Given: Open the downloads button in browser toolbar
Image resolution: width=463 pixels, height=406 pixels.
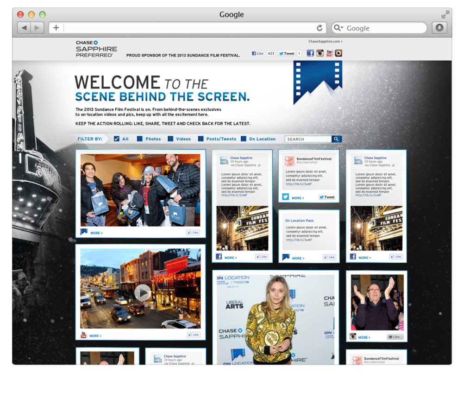Looking at the screenshot, I should pos(439,28).
